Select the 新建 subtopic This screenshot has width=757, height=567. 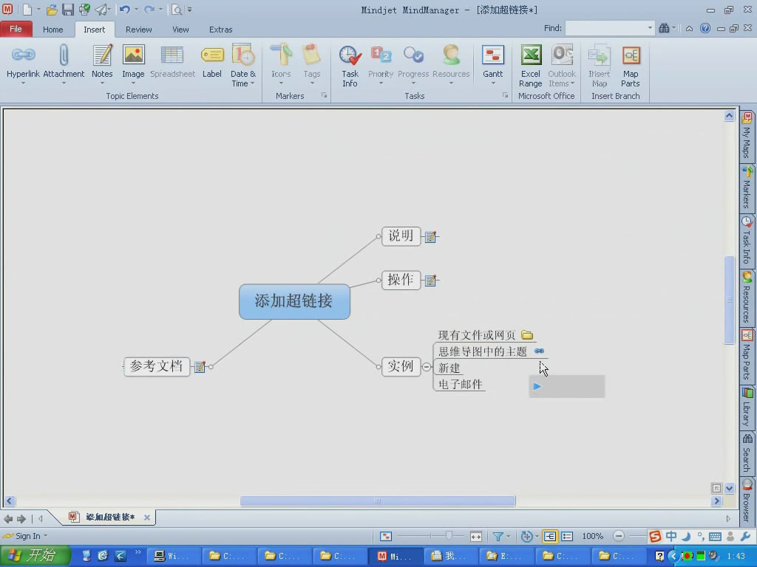449,368
